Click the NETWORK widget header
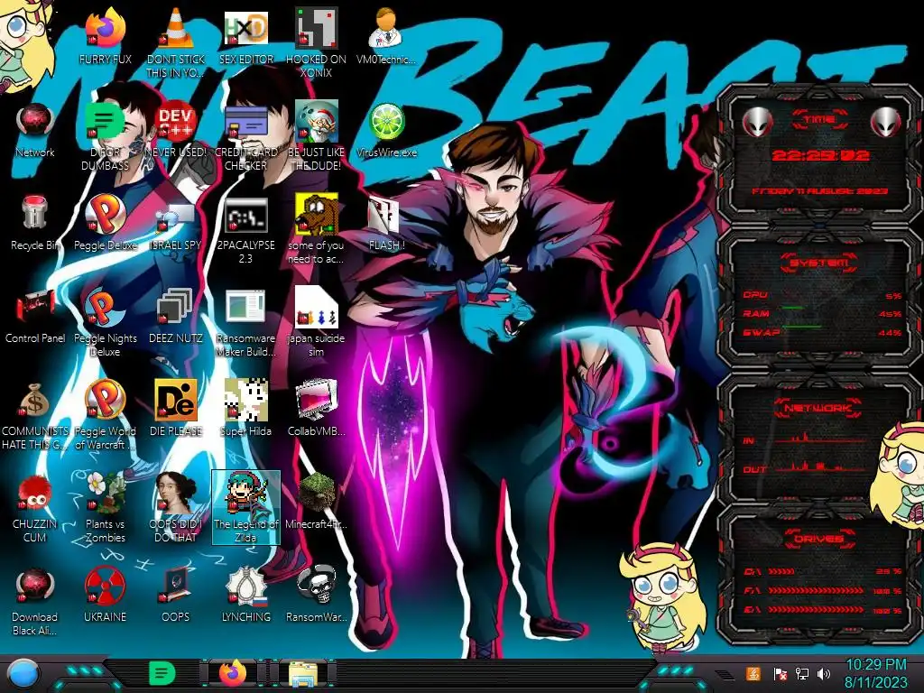This screenshot has height=693, width=924. [x=818, y=408]
